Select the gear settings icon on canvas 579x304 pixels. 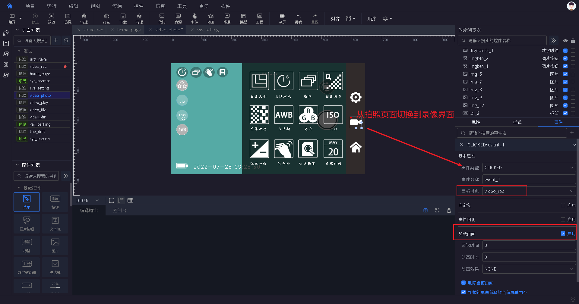[356, 97]
